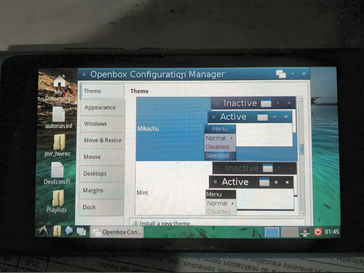
Task: Click the theme list scroll down arrow
Action: [x=302, y=213]
